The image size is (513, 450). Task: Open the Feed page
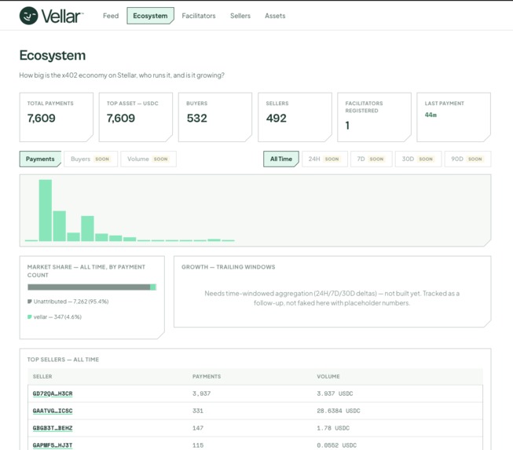pos(111,16)
